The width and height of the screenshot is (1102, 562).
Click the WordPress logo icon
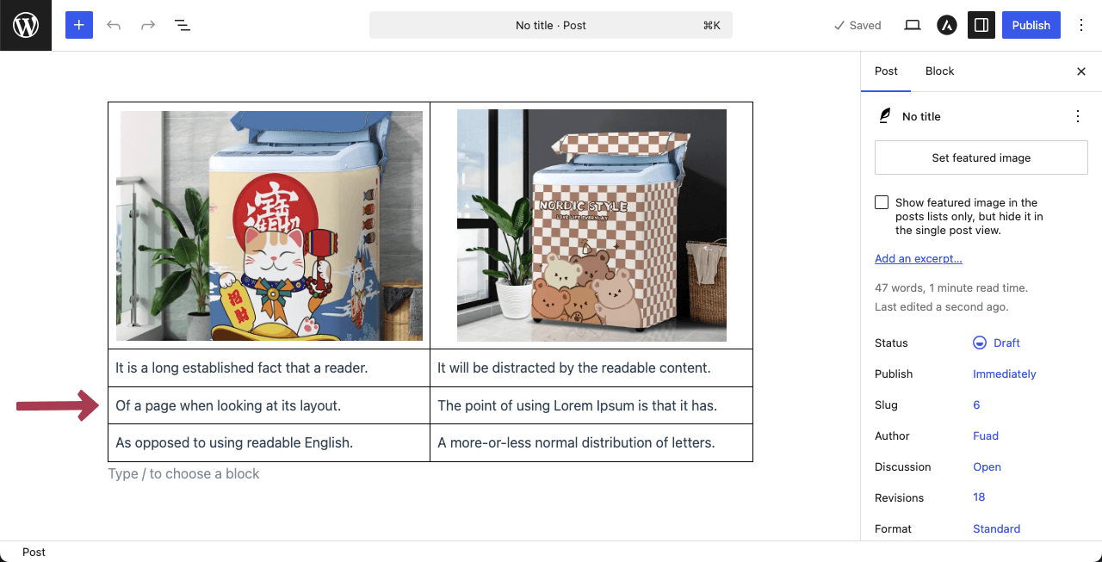coord(26,25)
